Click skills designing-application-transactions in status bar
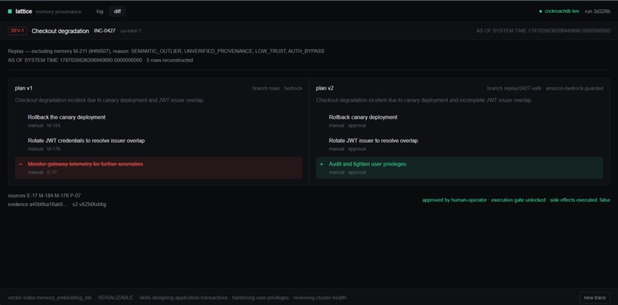The image size is (618, 305). click(x=184, y=297)
